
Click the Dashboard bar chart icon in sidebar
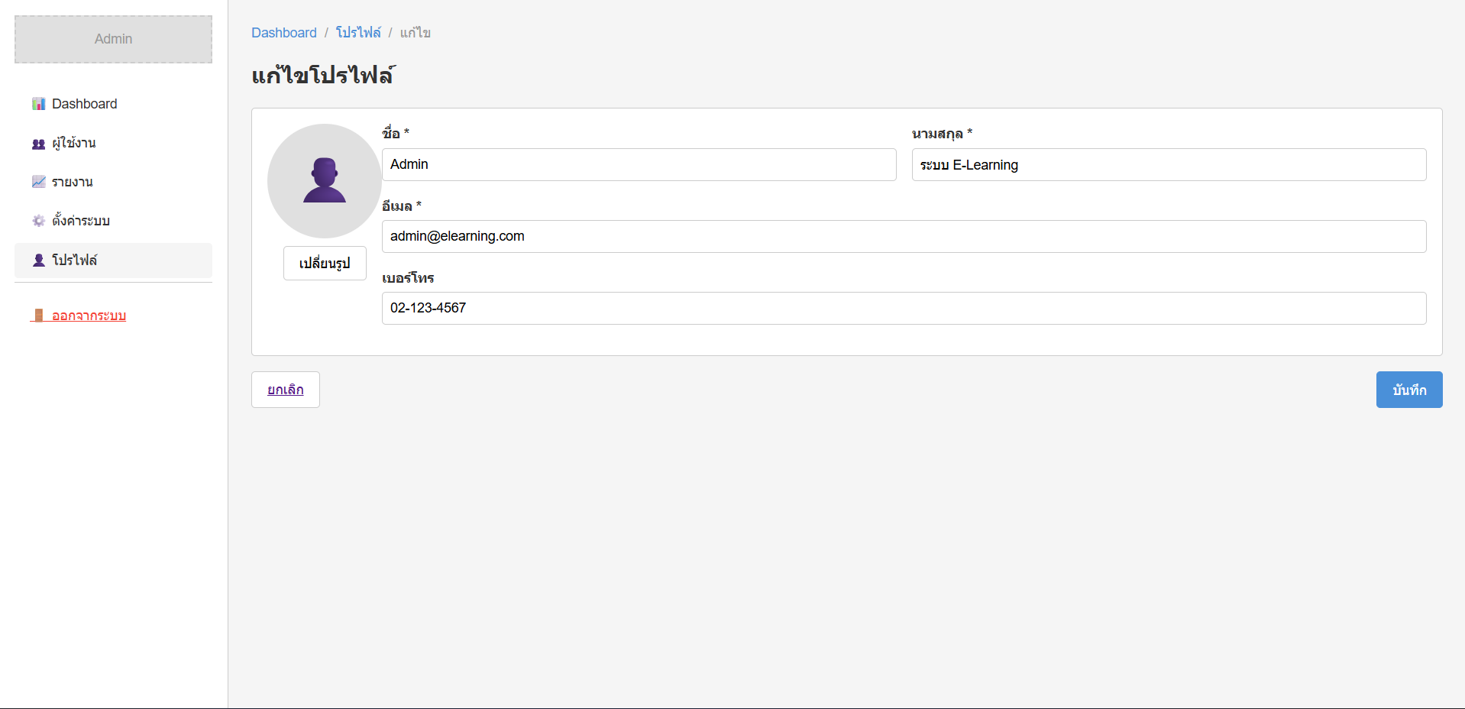pyautogui.click(x=38, y=104)
